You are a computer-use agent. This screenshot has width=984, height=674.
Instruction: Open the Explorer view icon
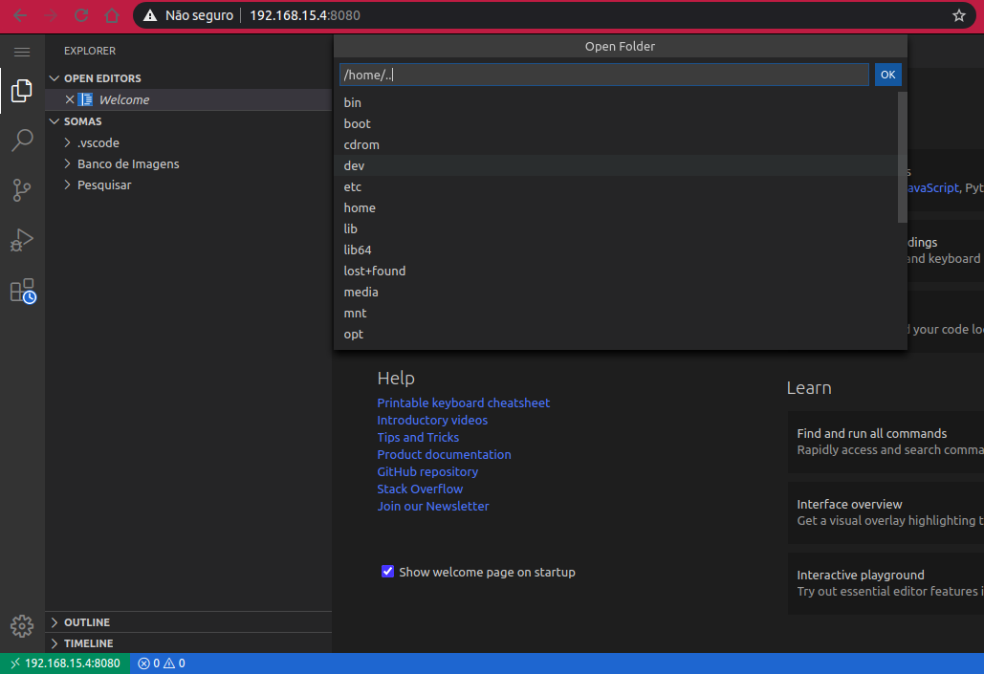pyautogui.click(x=22, y=91)
